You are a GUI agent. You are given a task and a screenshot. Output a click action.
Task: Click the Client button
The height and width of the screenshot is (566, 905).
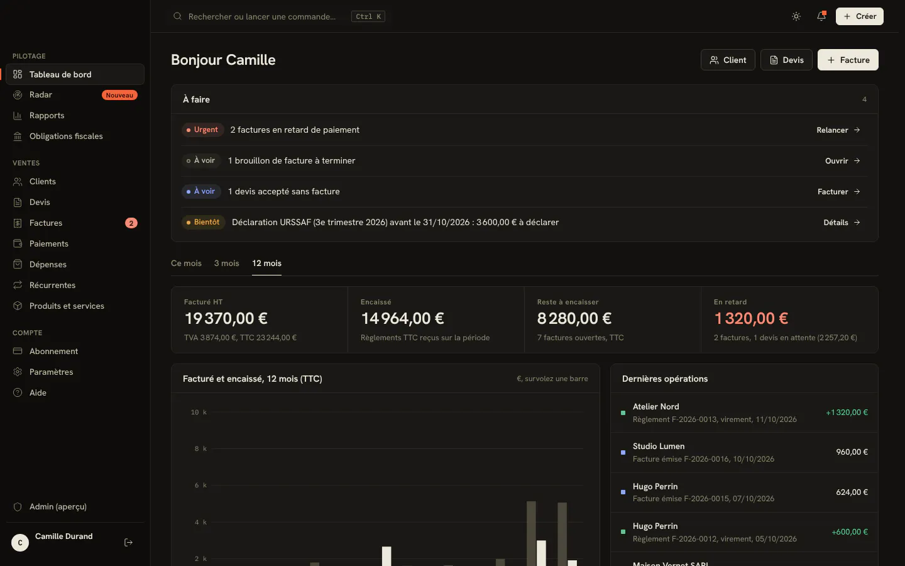click(728, 60)
